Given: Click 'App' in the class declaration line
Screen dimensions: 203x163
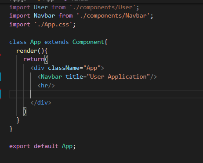Looking at the screenshot, I should (x=36, y=42).
